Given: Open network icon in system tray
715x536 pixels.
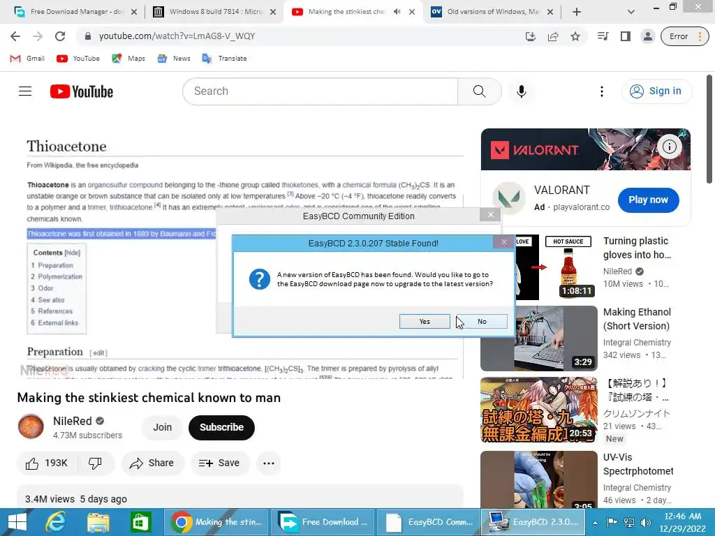Looking at the screenshot, I should tap(629, 522).
